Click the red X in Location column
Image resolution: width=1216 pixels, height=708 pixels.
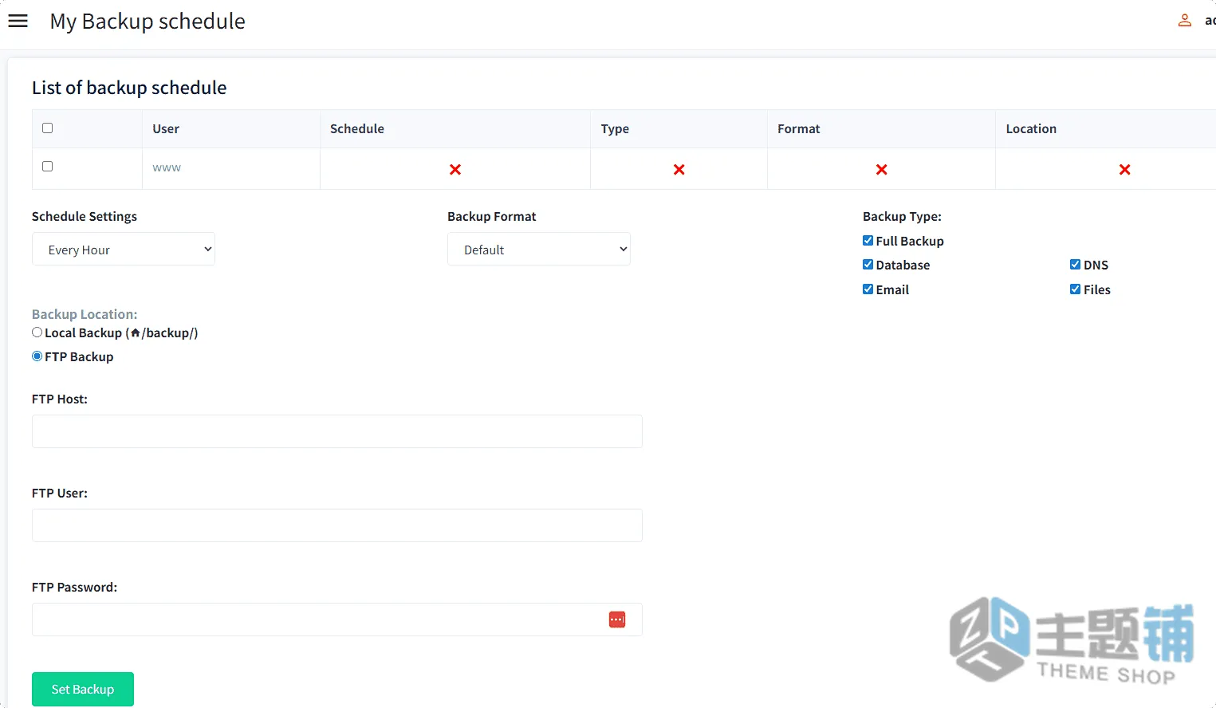coord(1125,169)
